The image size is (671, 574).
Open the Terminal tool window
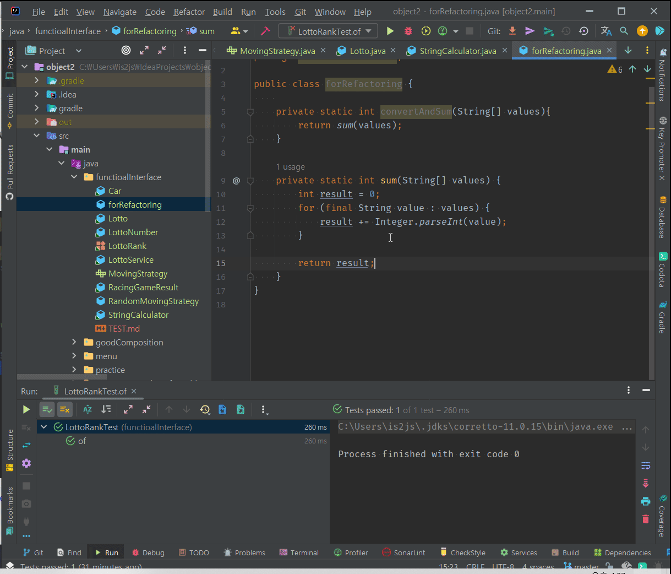click(299, 553)
